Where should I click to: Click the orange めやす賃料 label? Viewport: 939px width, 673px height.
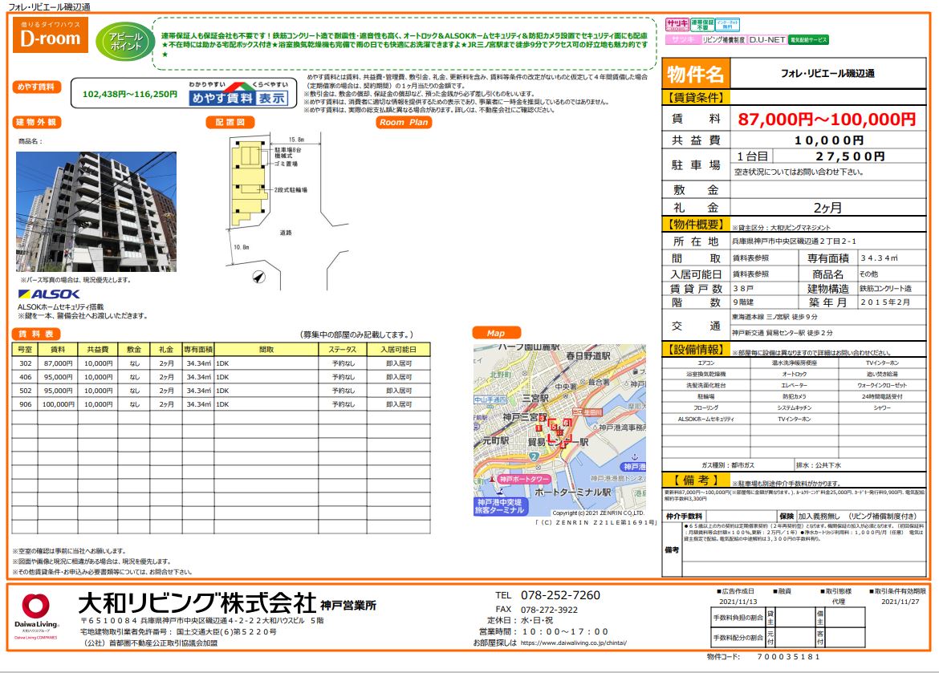click(x=36, y=87)
